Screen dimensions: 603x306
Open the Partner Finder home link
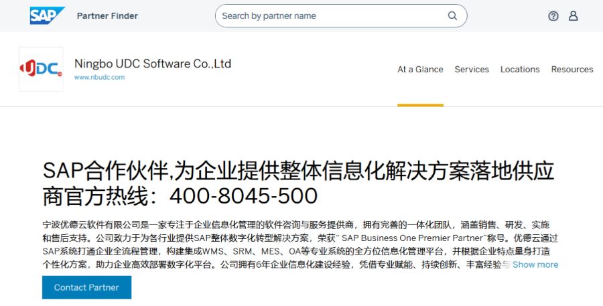[x=107, y=16]
